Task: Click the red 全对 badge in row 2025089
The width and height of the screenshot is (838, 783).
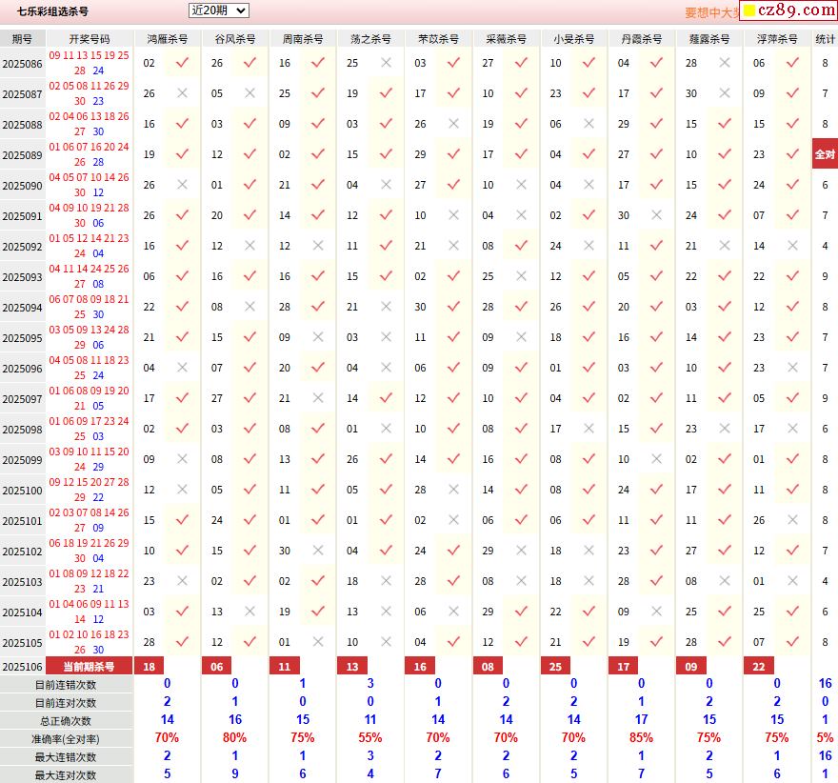Action: pos(826,154)
